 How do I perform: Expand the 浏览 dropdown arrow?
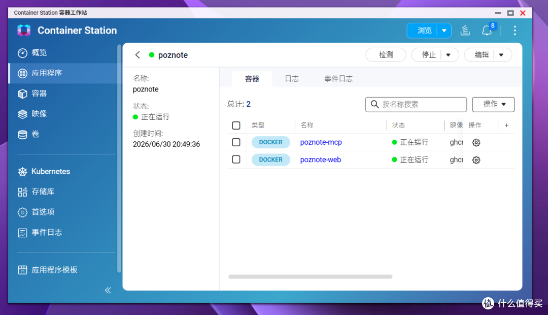[444, 30]
